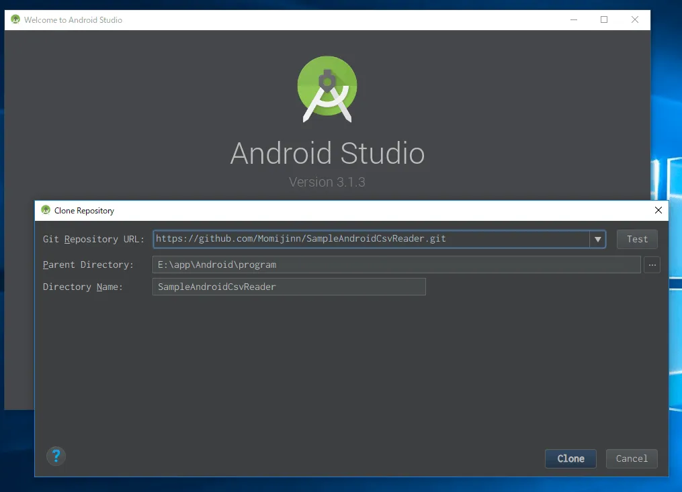The width and height of the screenshot is (682, 492).
Task: Minimize the Welcome to Android Studio window
Action: click(x=573, y=19)
